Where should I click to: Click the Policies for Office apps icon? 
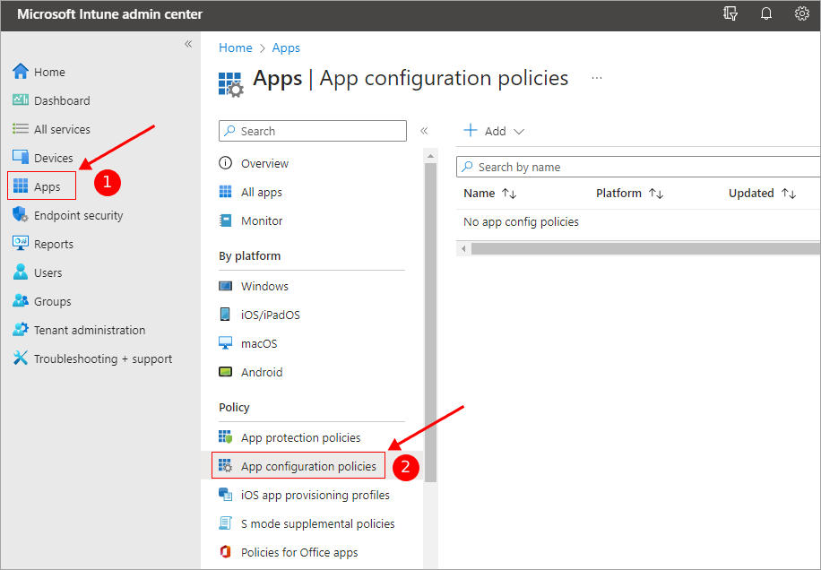[x=225, y=552]
